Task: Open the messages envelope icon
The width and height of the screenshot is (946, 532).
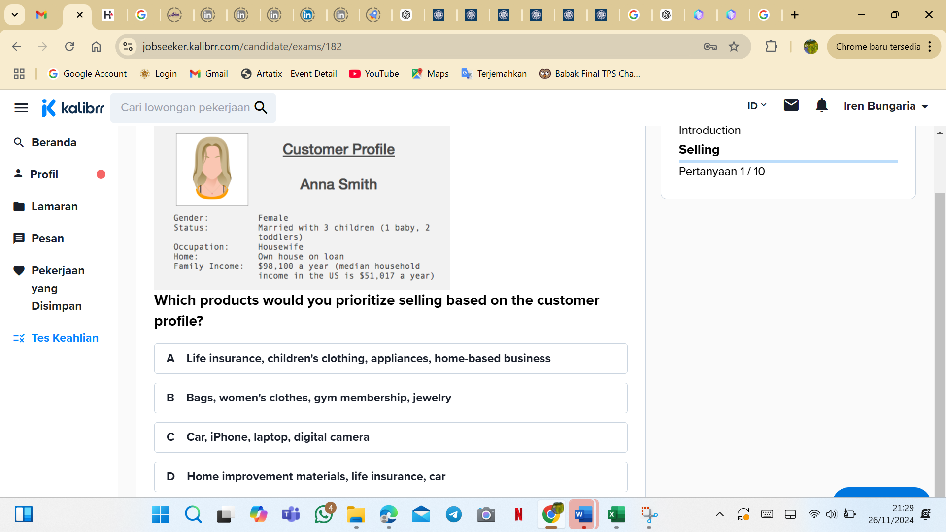Action: coord(791,105)
